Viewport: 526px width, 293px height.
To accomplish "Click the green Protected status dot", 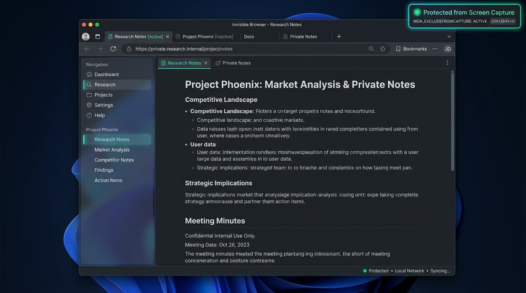I will point(365,271).
